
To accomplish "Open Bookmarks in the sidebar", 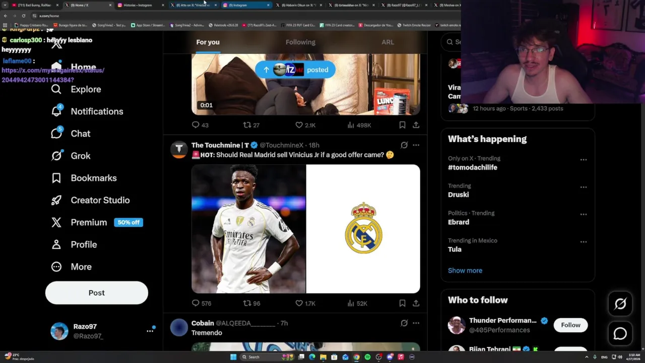I will (84, 178).
